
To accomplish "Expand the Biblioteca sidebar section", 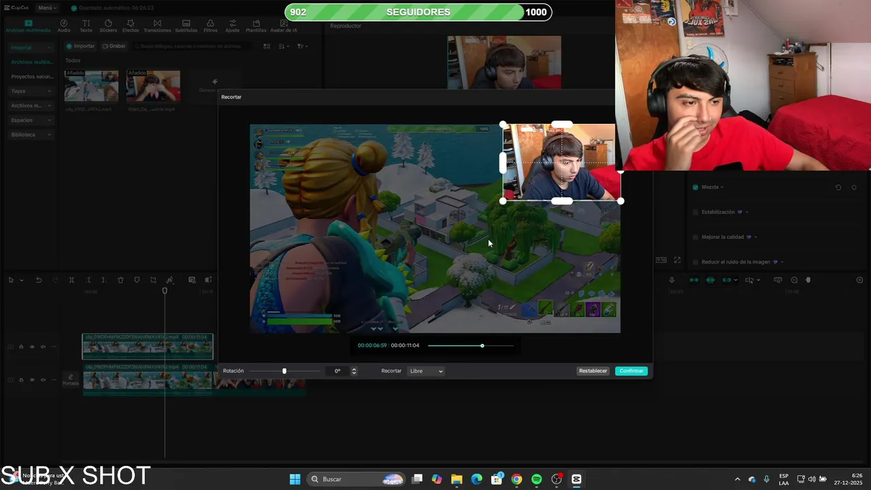I will 31,135.
